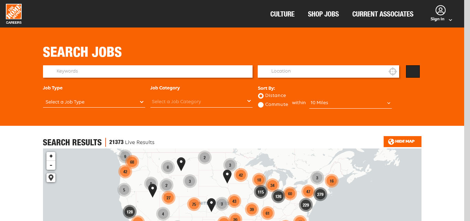
Task: Zoom out on the map
Action: pos(51,165)
